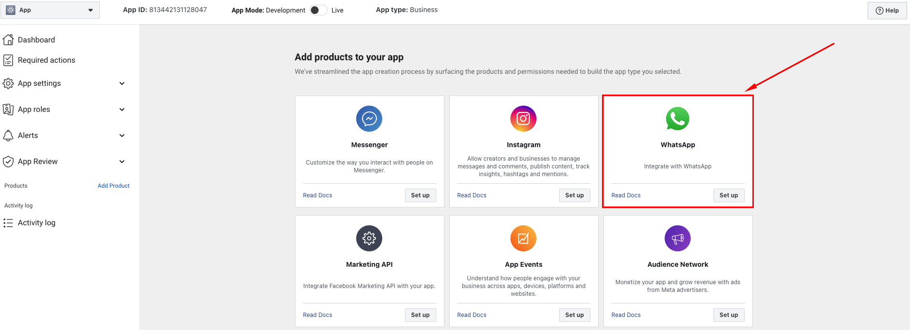Read Docs for Instagram
The height and width of the screenshot is (330, 910).
(x=471, y=195)
